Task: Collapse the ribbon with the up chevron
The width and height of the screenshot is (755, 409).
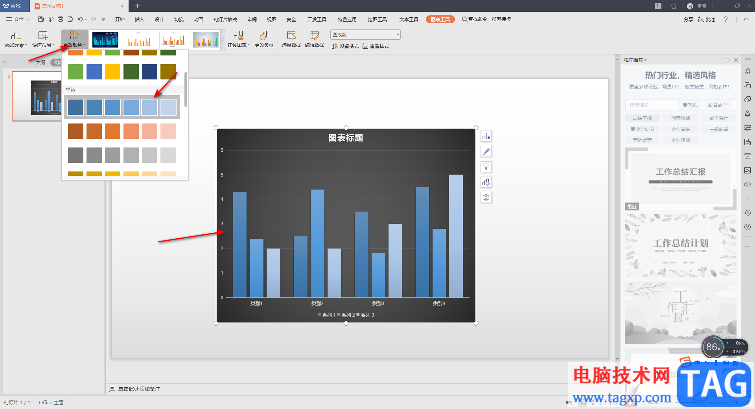Action: pos(746,19)
